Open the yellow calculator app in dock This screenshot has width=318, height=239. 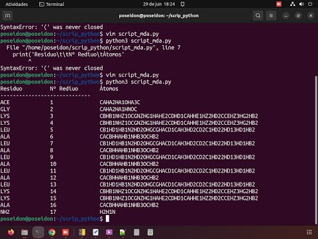point(82,232)
